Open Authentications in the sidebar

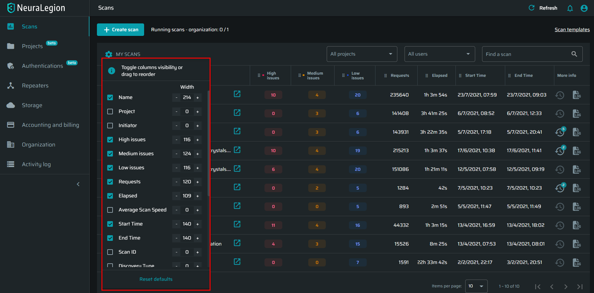coord(44,66)
